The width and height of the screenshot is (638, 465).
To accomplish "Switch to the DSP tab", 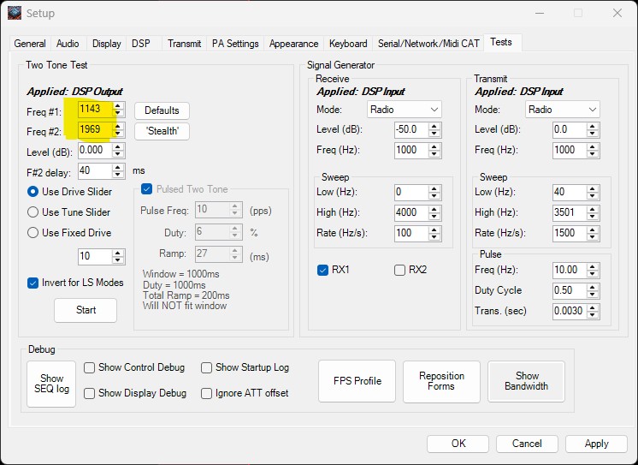I will pos(140,44).
